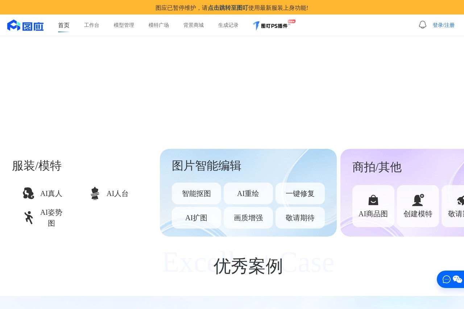Click the AI姿势图 running figure icon

(29, 218)
